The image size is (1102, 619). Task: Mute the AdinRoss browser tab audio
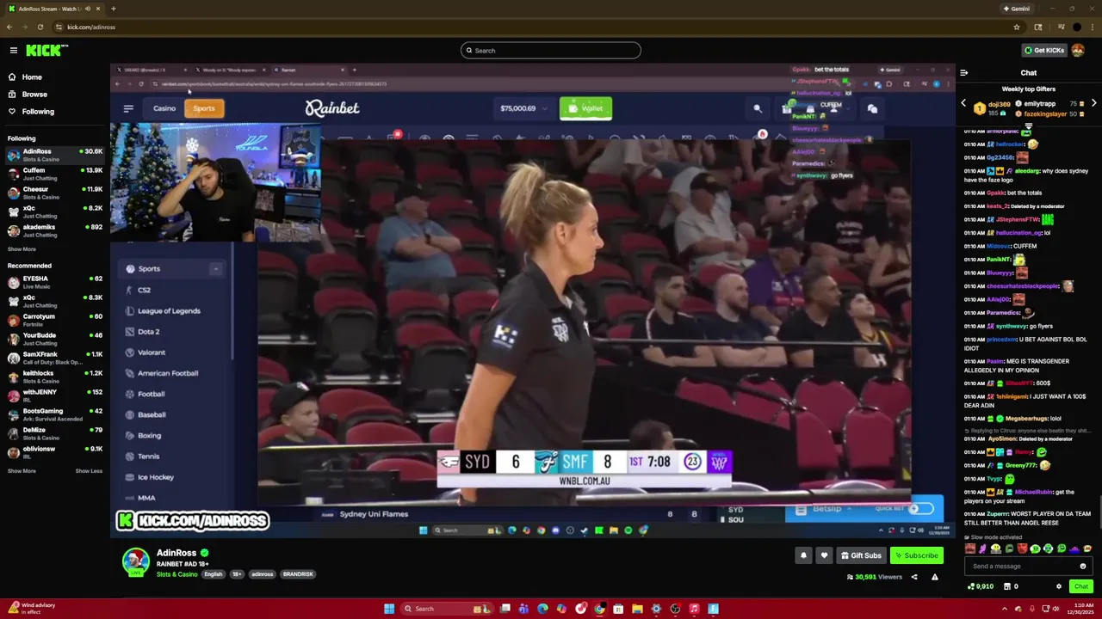click(86, 9)
